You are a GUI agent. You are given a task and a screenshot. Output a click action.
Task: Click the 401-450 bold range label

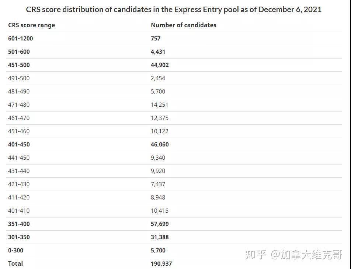coord(19,145)
